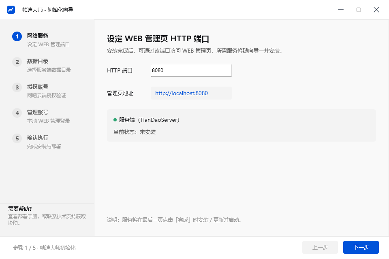This screenshot has height=259, width=389.
Task: Click the 步骤 1 / 5 status text
Action: tap(45, 248)
